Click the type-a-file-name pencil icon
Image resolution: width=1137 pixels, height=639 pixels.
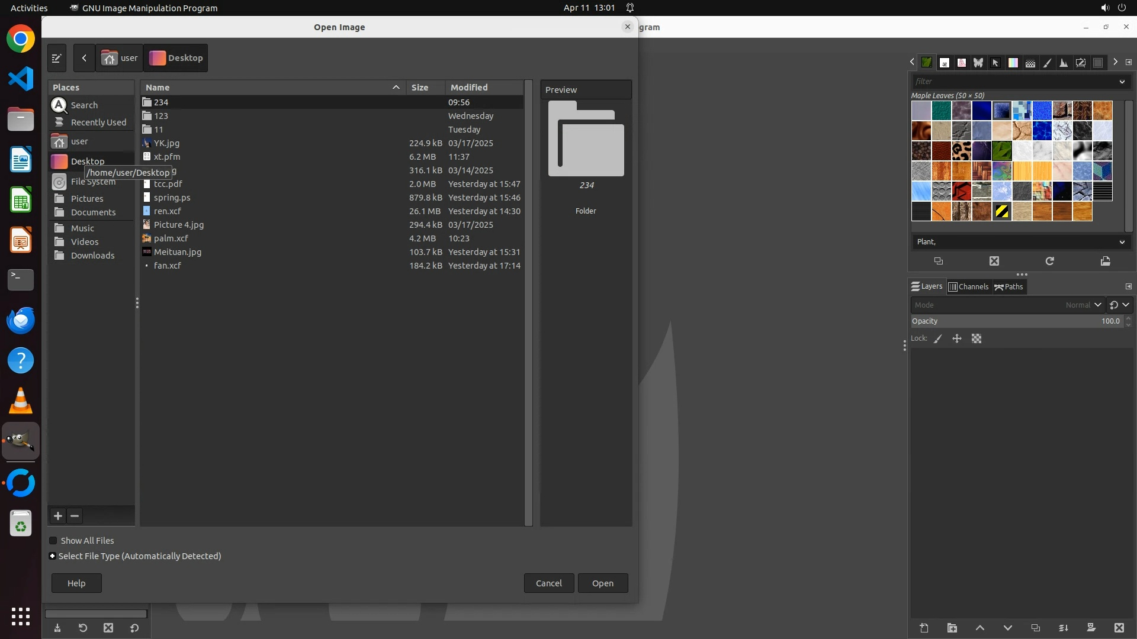tap(57, 58)
